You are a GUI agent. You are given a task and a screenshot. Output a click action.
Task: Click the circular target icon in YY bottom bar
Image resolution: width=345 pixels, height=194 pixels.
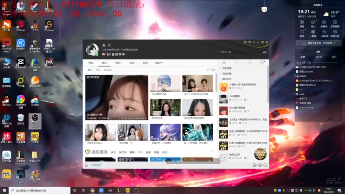coord(260,165)
